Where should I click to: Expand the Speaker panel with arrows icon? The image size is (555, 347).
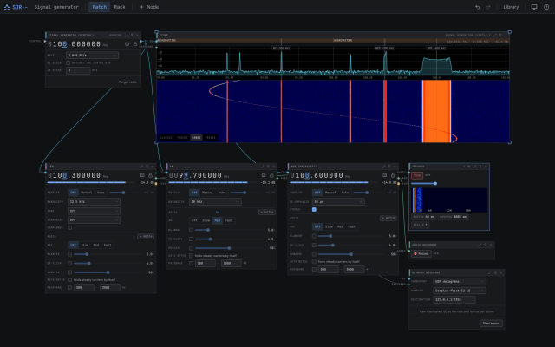[474, 167]
